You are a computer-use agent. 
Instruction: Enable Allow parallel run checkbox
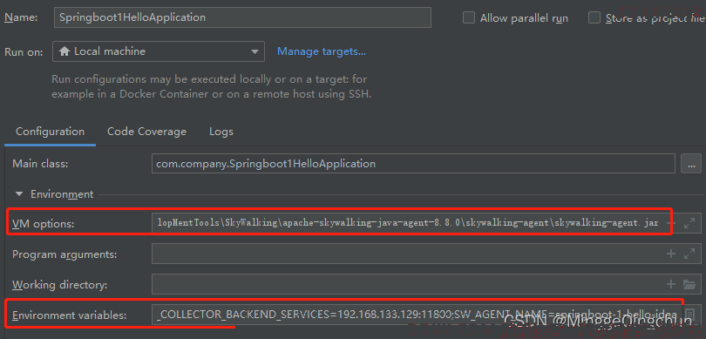[469, 18]
